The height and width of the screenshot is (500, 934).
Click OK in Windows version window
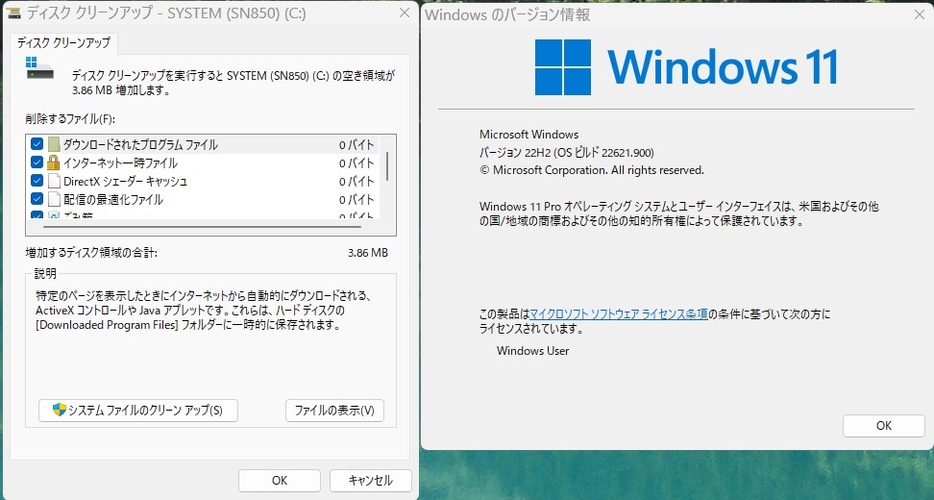[x=884, y=426]
